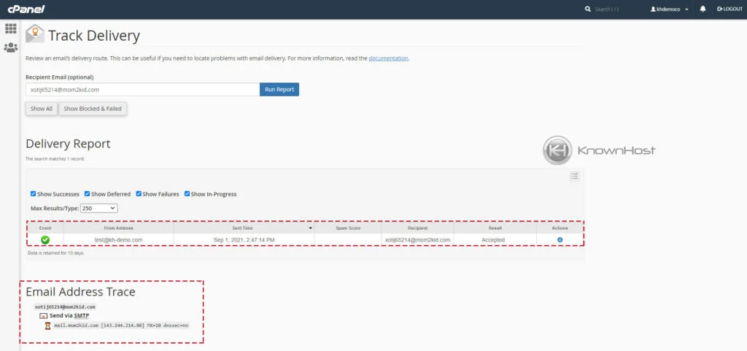Select the xotij65214@mom2kid.com recipient cell

pos(417,240)
